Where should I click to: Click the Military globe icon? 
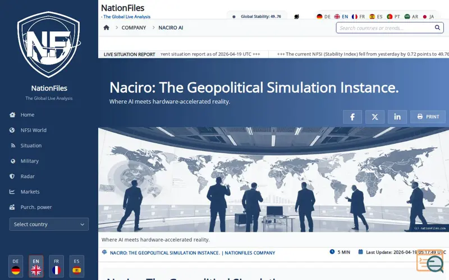13,161
